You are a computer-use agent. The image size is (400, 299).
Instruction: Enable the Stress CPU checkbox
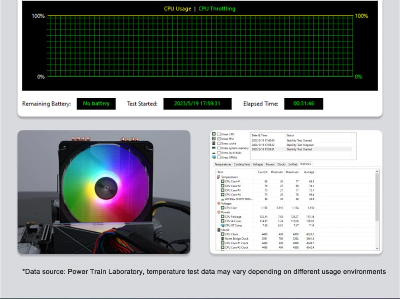point(219,134)
